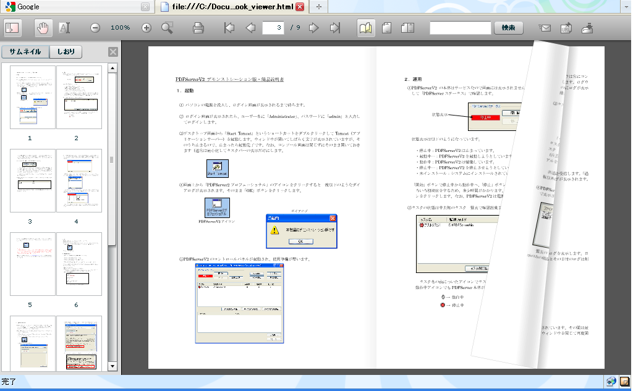
Task: Close the thumbnail side panel
Action: point(113,52)
